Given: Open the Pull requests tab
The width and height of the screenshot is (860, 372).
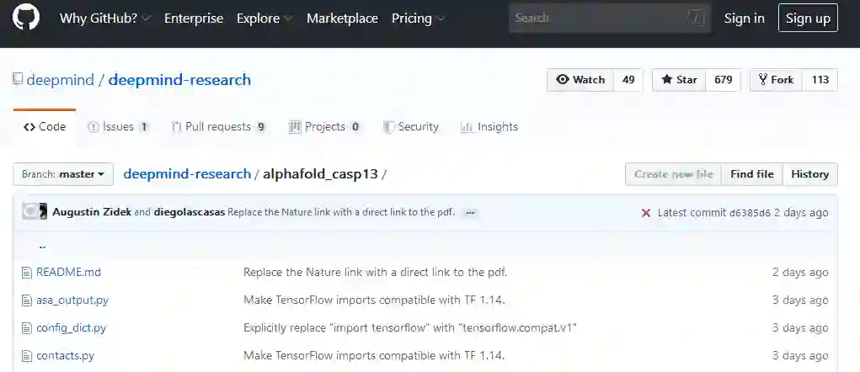Looking at the screenshot, I should pyautogui.click(x=218, y=127).
